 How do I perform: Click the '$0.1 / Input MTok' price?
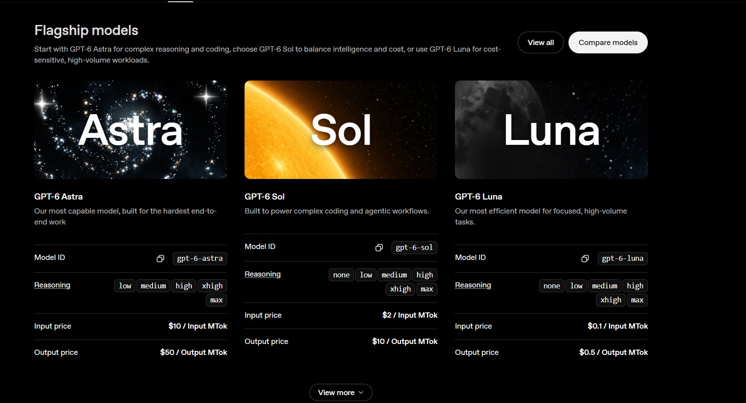click(618, 326)
